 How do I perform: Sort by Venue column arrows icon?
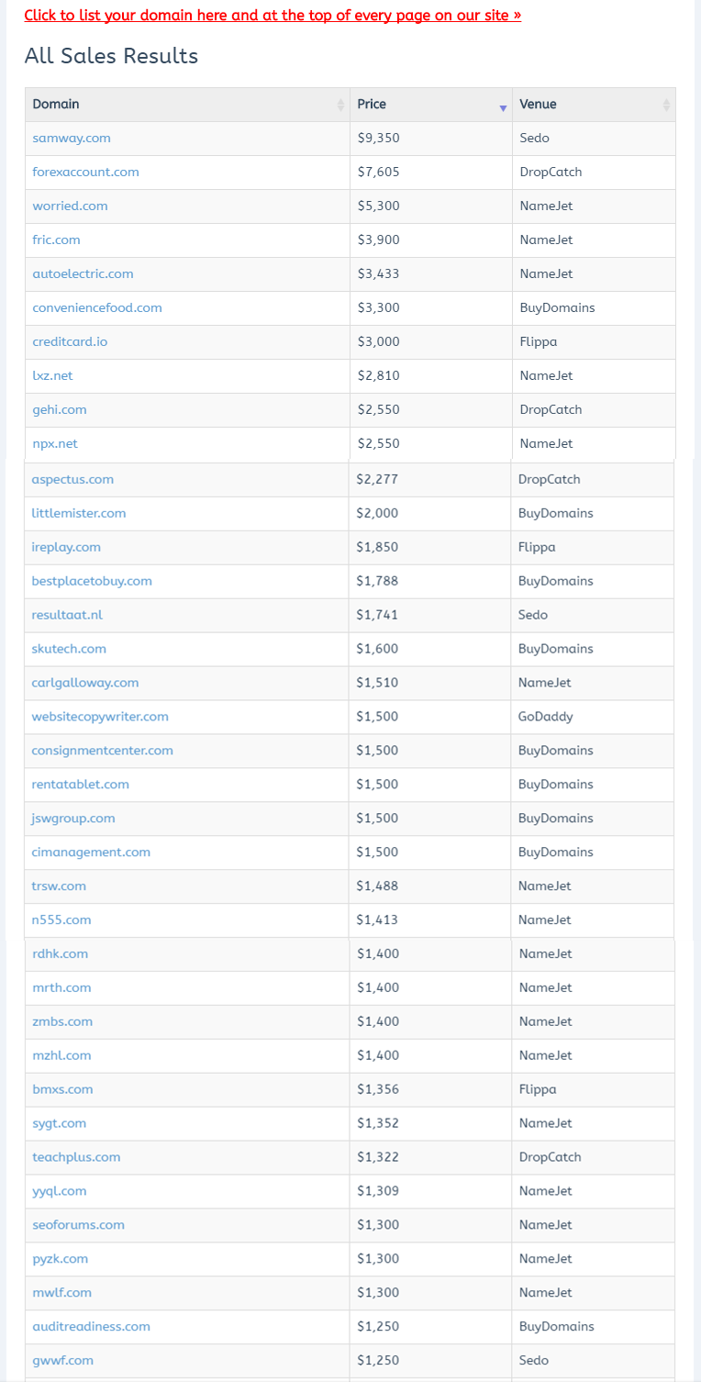coord(666,105)
